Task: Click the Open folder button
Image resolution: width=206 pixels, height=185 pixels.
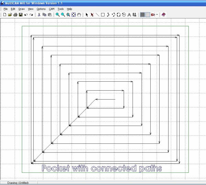Action: tap(10, 15)
